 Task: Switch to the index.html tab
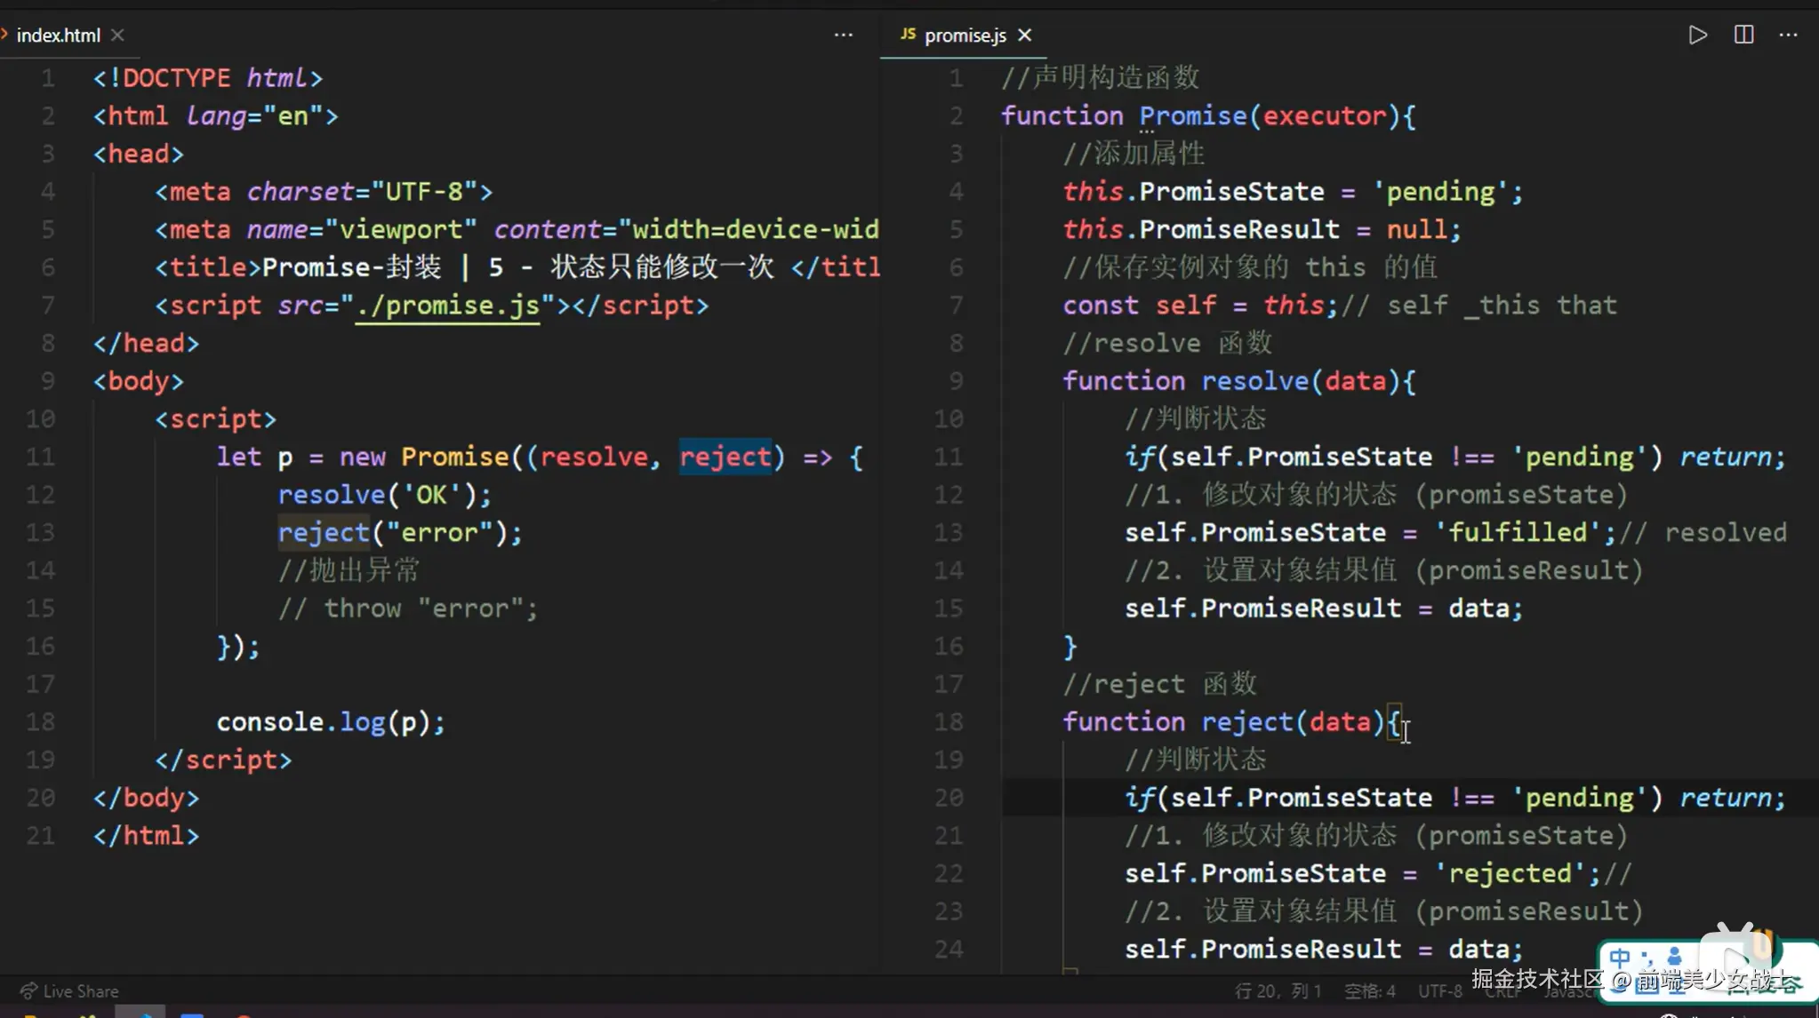pos(58,35)
